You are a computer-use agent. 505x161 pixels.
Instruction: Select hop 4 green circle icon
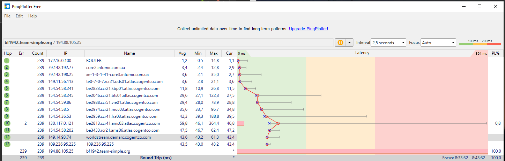coord(7,81)
